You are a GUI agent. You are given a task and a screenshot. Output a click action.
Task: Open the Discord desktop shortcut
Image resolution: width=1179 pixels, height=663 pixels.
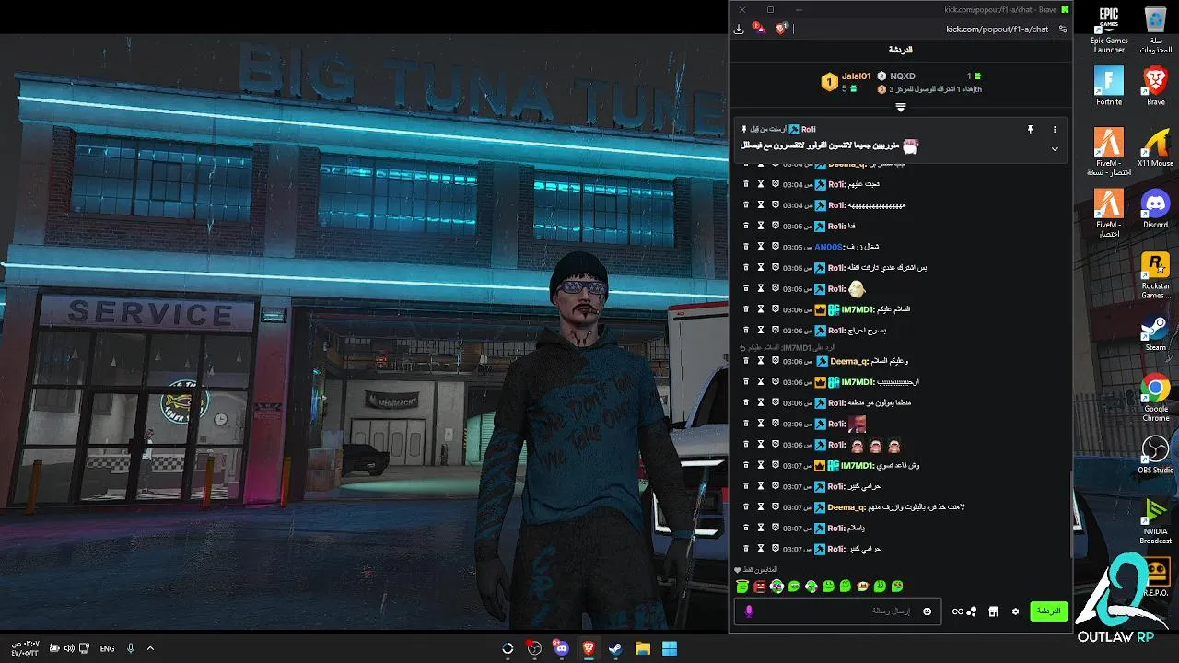point(1155,209)
